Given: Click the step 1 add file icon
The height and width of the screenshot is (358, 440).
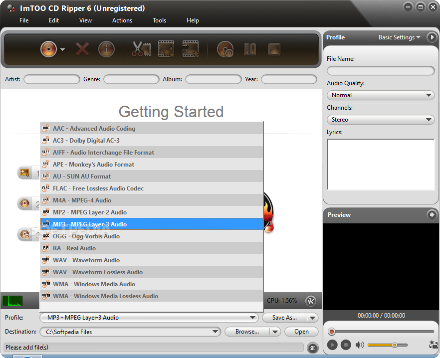Looking at the screenshot, I should point(25,173).
